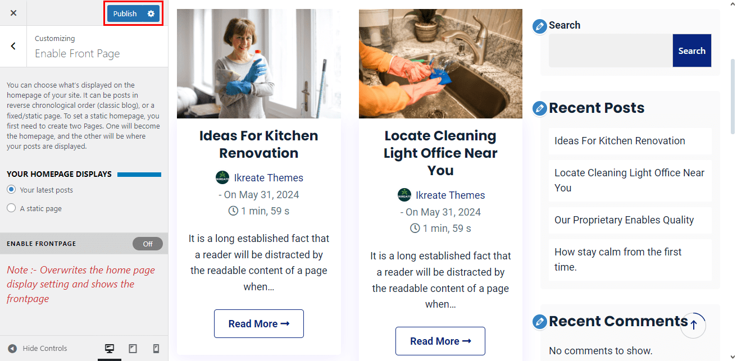
Task: Click the scroll-to-top arrow button
Action: [x=693, y=325]
